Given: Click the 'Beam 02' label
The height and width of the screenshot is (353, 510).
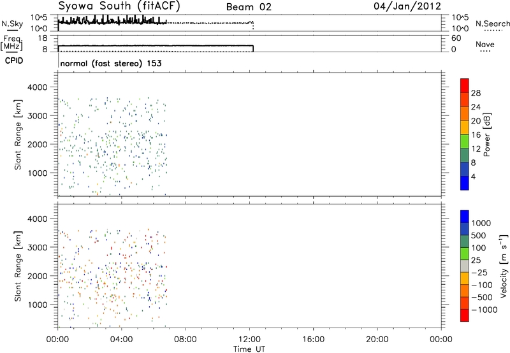Looking at the screenshot, I should [249, 7].
